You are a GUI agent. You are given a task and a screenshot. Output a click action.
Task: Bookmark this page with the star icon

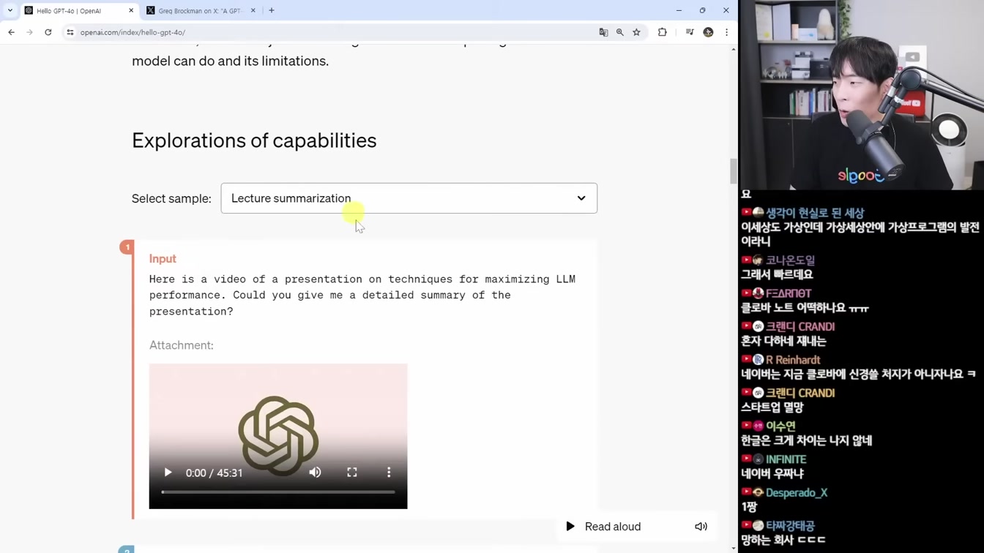(x=637, y=32)
